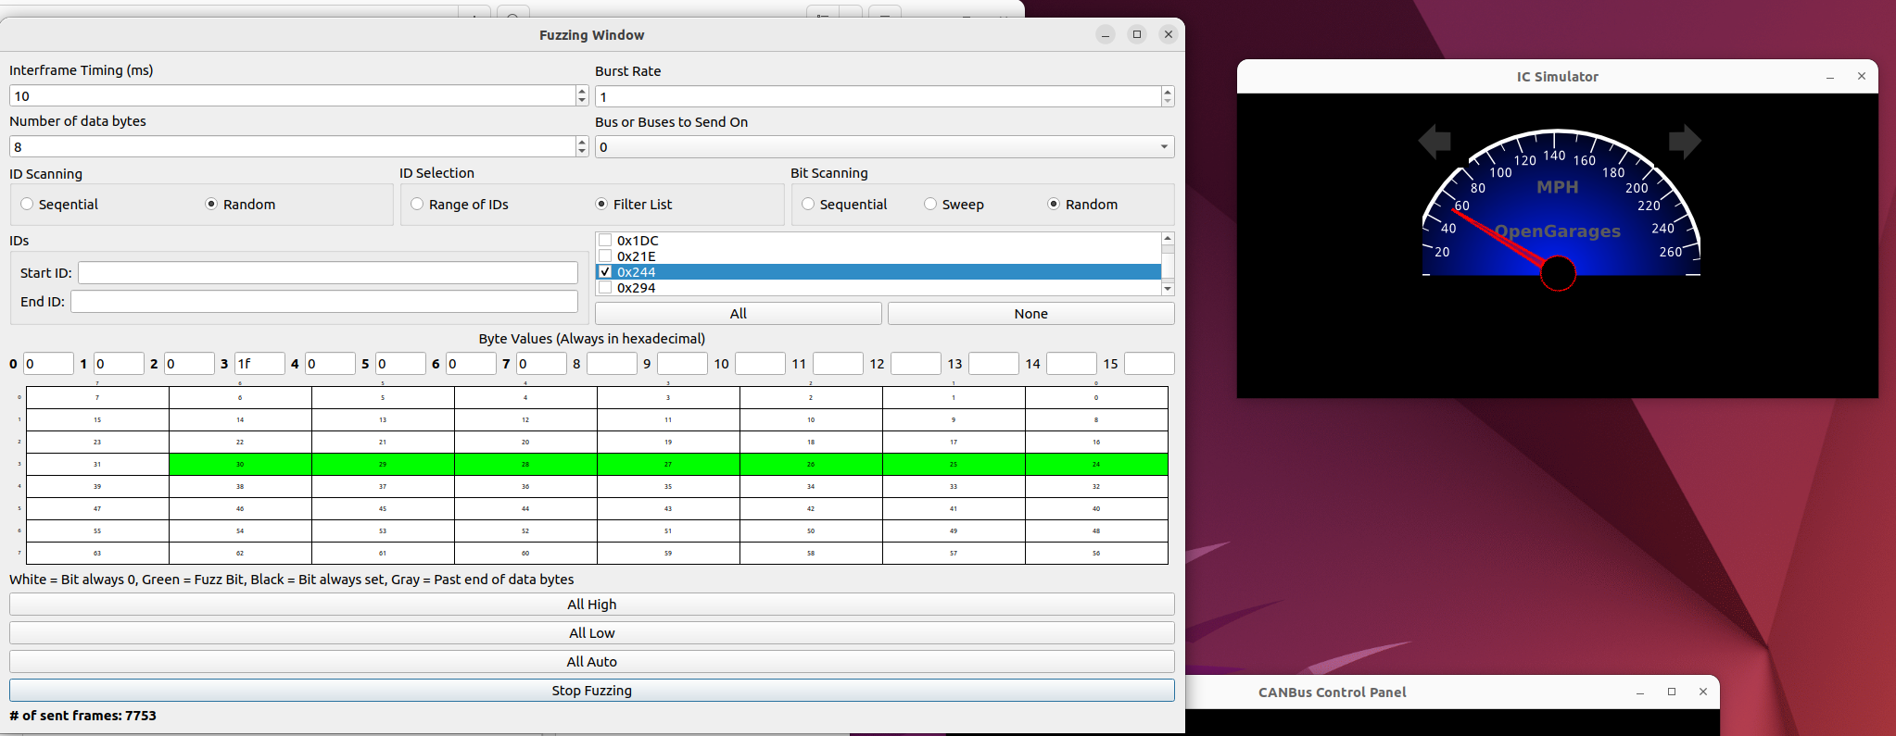1896x736 pixels.
Task: Select the Random ID Scanning radio button
Action: (211, 204)
